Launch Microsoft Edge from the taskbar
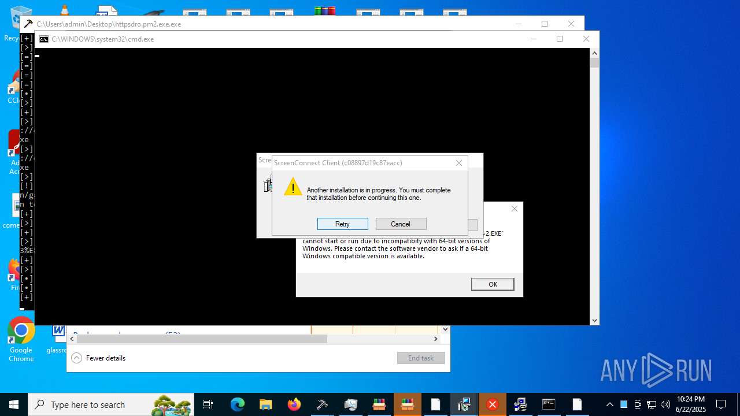This screenshot has width=740, height=416. (238, 404)
